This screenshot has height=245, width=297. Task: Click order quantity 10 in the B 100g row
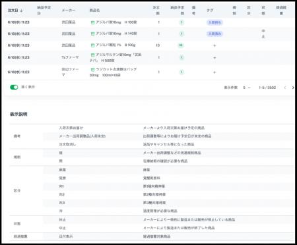pyautogui.click(x=158, y=45)
